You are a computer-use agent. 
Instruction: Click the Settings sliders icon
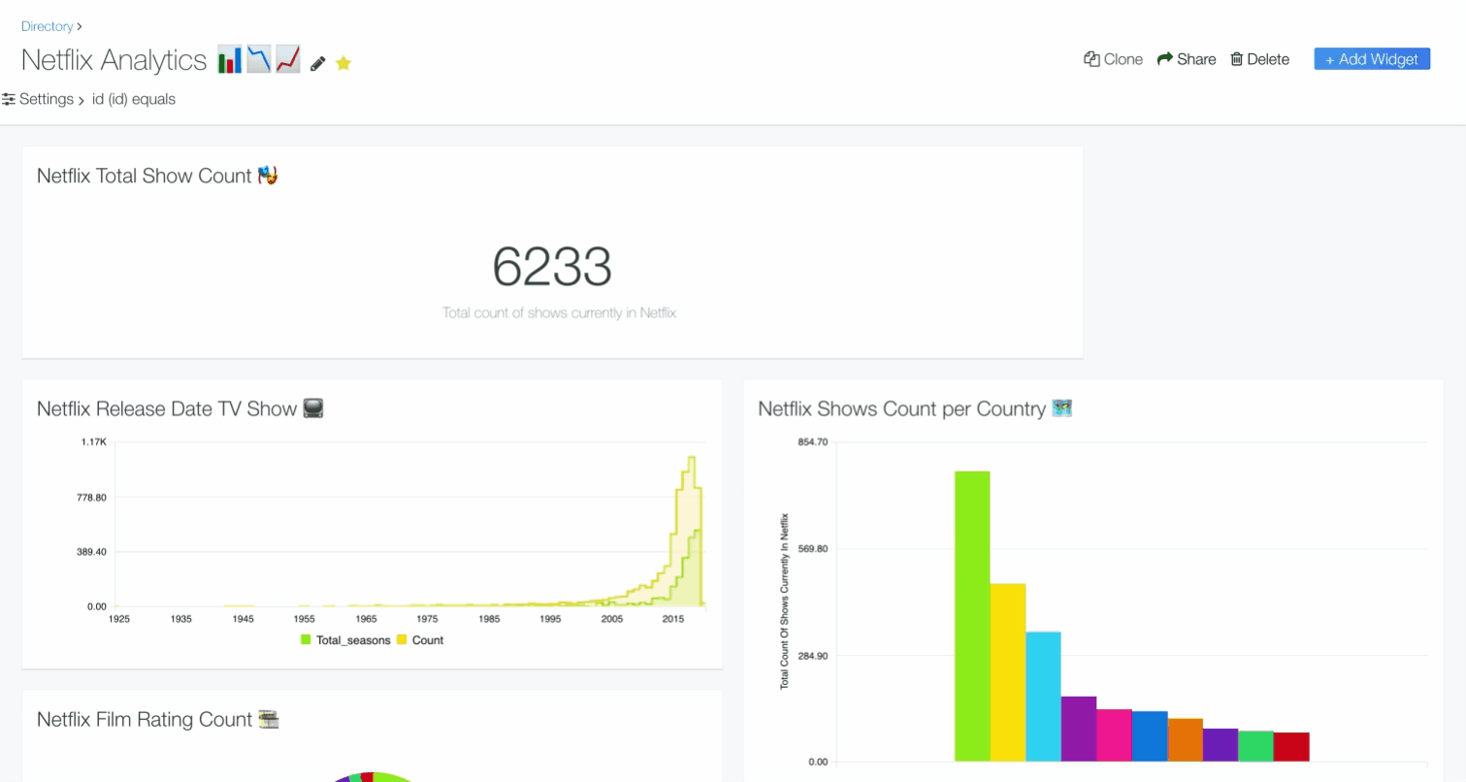9,99
